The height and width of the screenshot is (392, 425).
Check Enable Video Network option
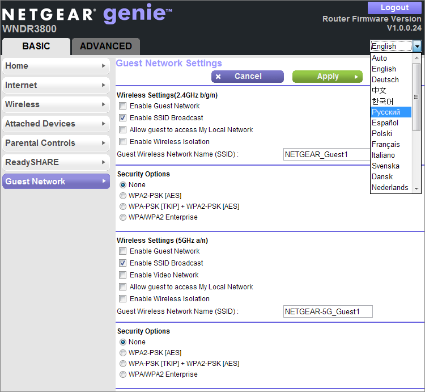click(x=123, y=275)
